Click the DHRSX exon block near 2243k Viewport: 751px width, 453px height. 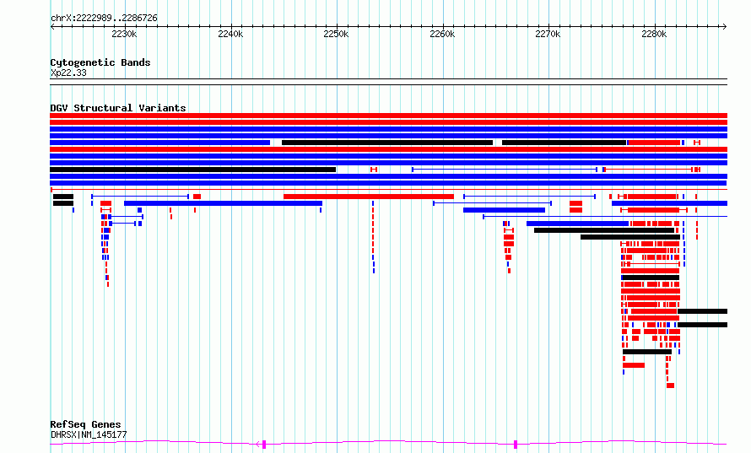264,445
